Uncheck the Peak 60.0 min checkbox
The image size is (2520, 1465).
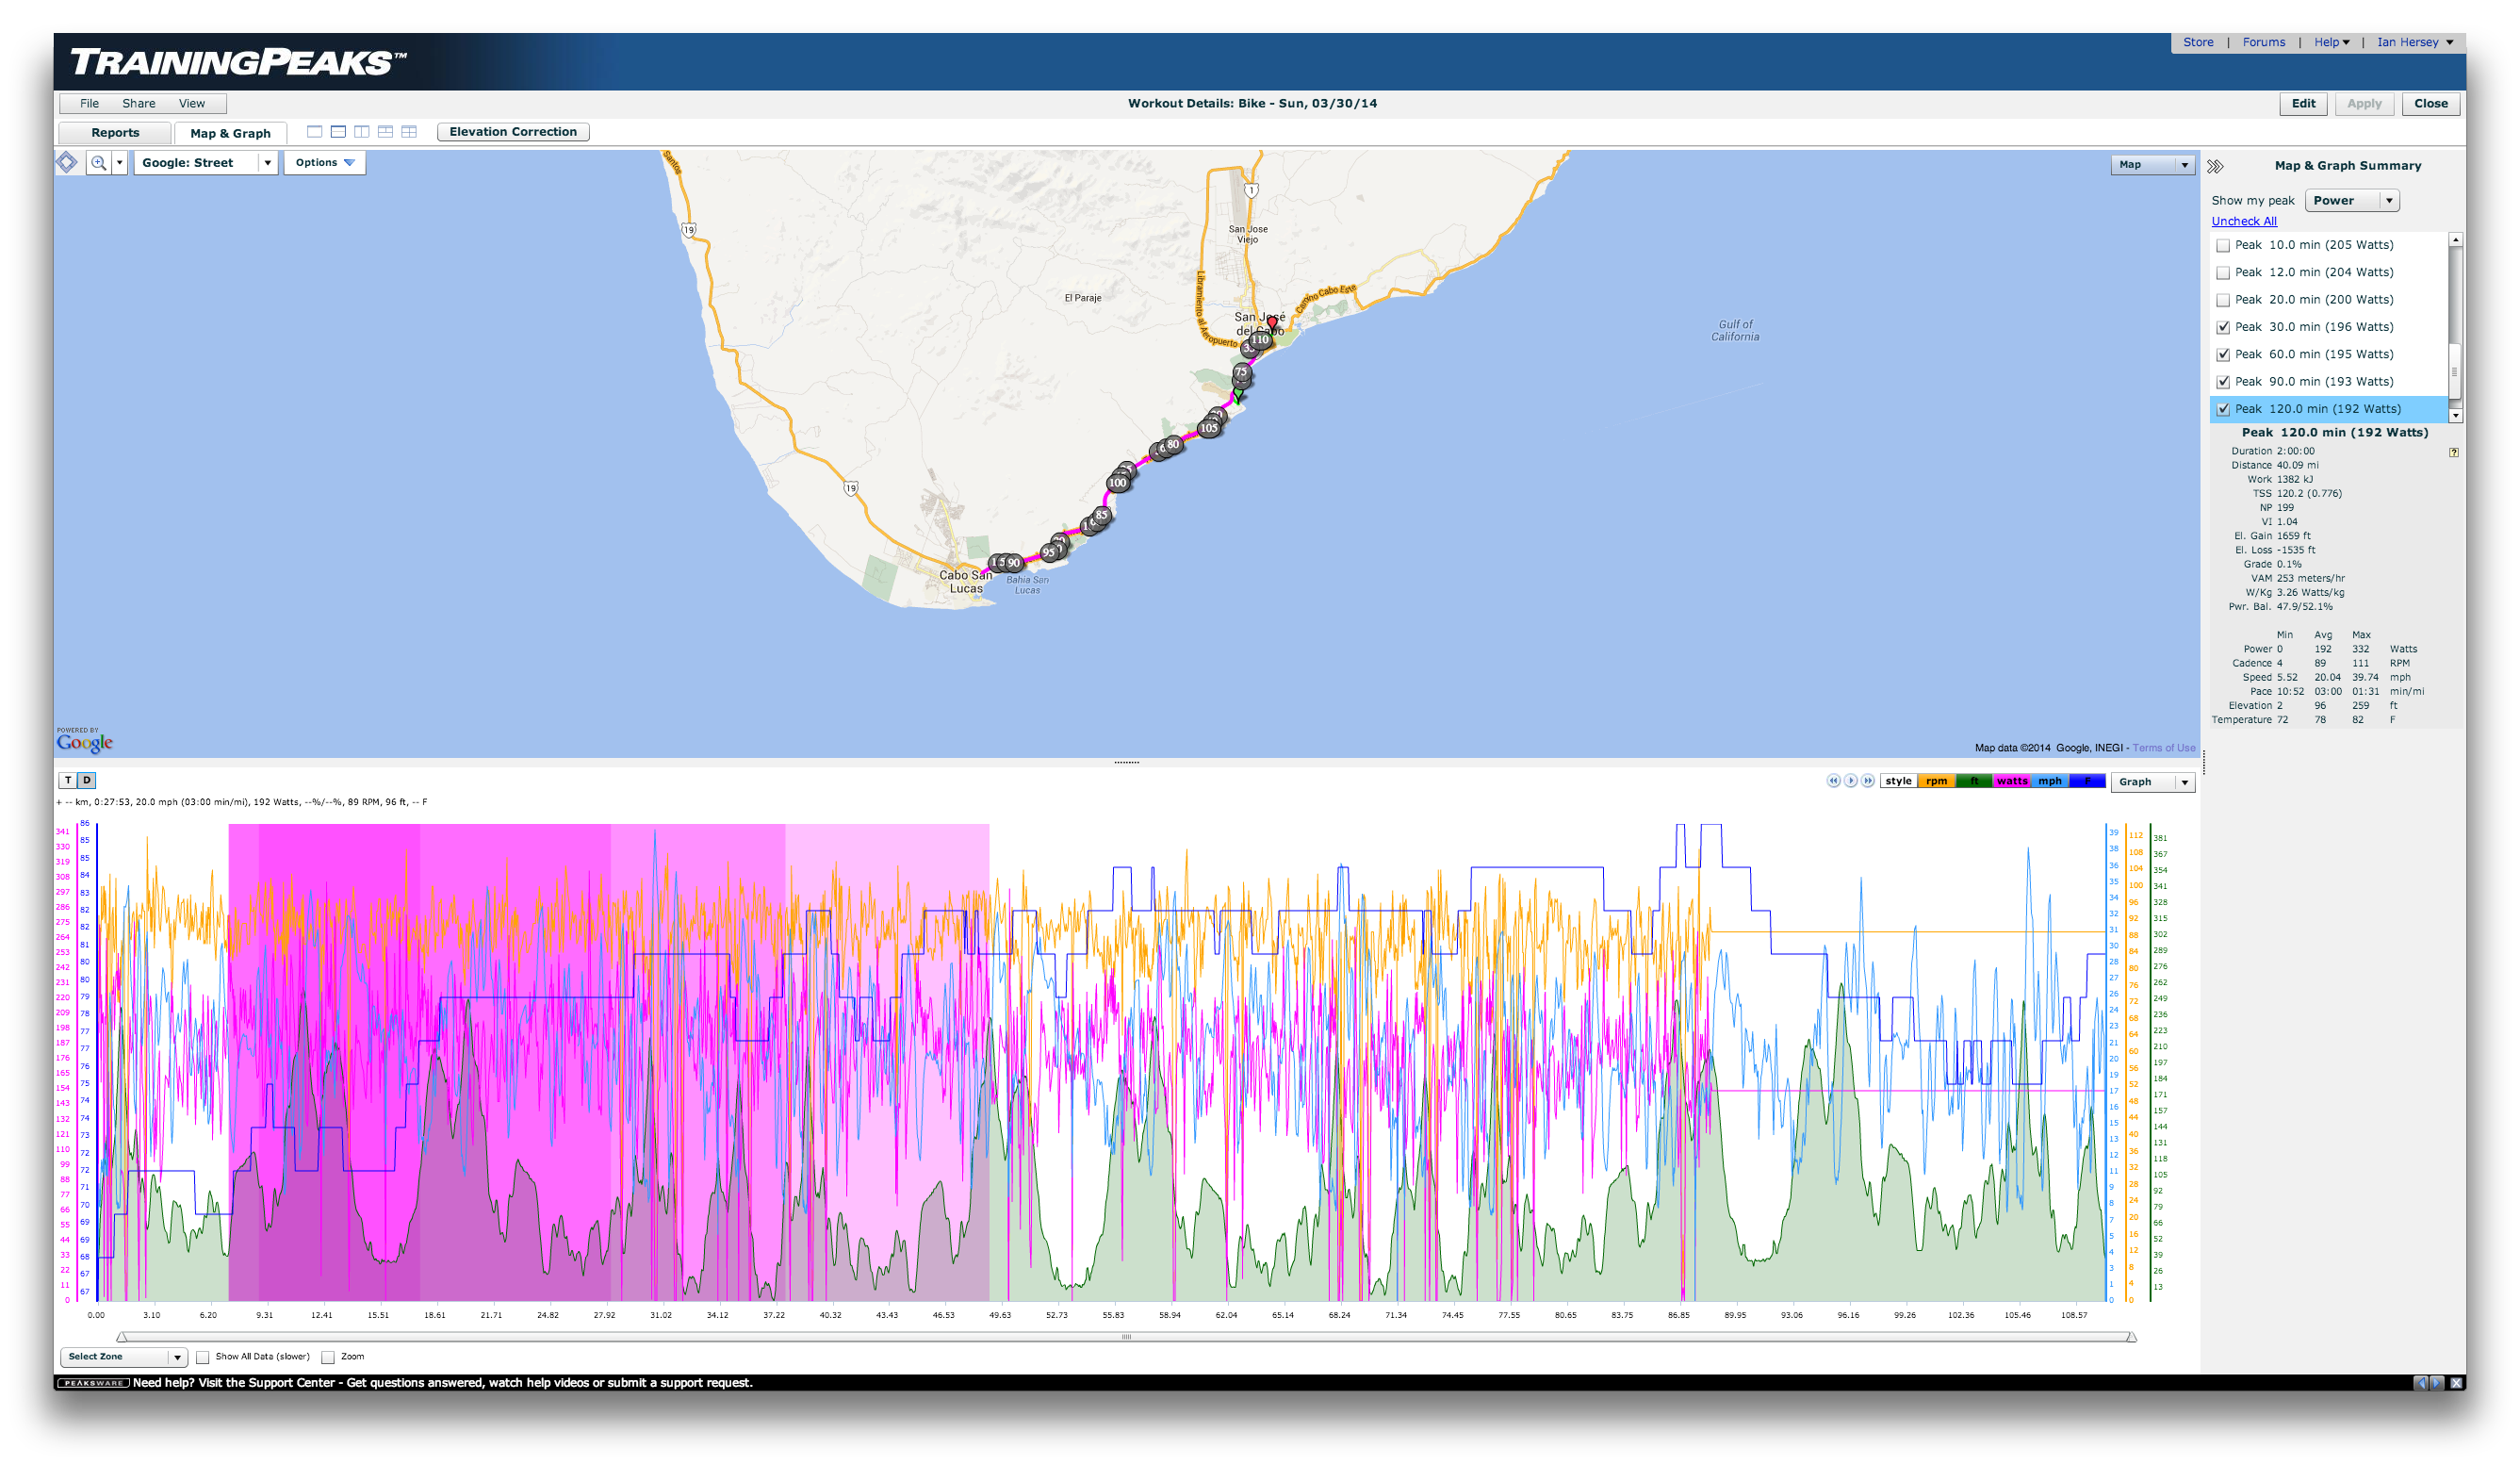[2223, 355]
